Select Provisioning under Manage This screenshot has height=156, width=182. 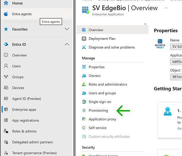[x=98, y=110]
